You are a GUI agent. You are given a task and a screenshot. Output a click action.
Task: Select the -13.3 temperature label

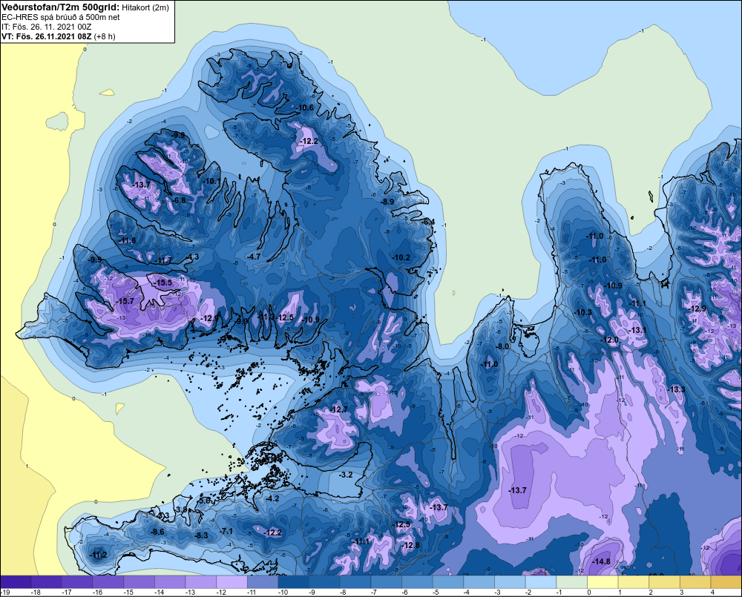pos(676,389)
